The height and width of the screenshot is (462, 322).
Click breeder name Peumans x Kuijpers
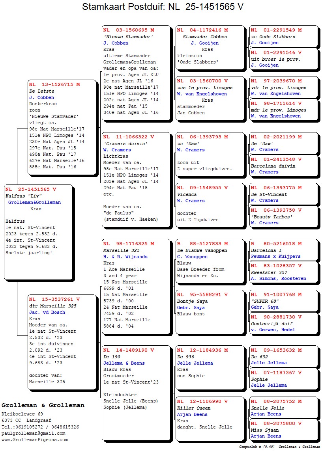[275, 256]
